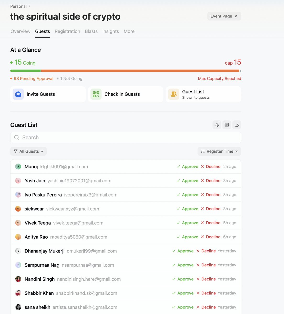Click Shabbir Khan's photo avatar
284x314 pixels.
(x=18, y=293)
